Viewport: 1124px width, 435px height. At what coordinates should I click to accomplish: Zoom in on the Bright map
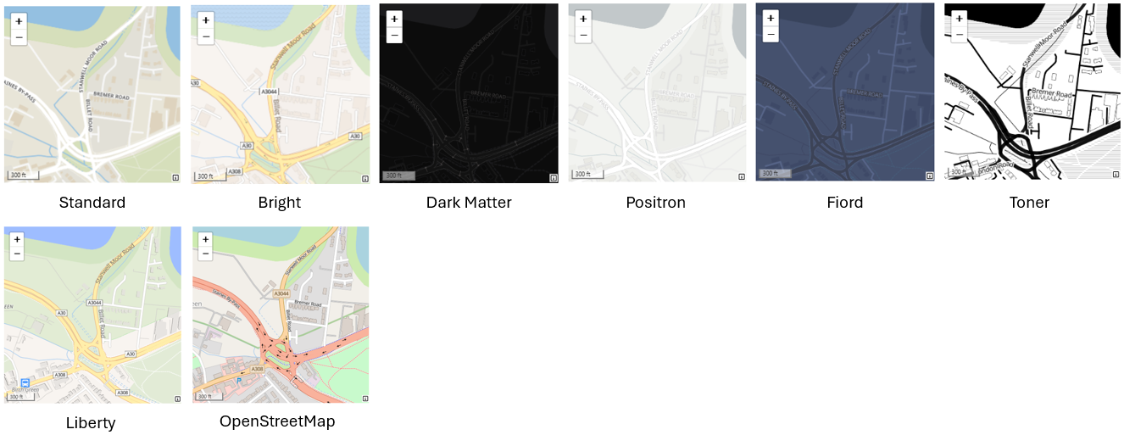click(x=206, y=21)
